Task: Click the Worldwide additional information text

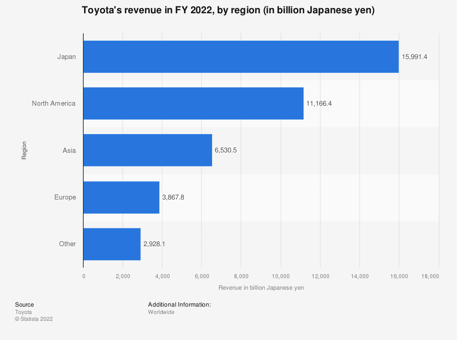Action: point(160,312)
